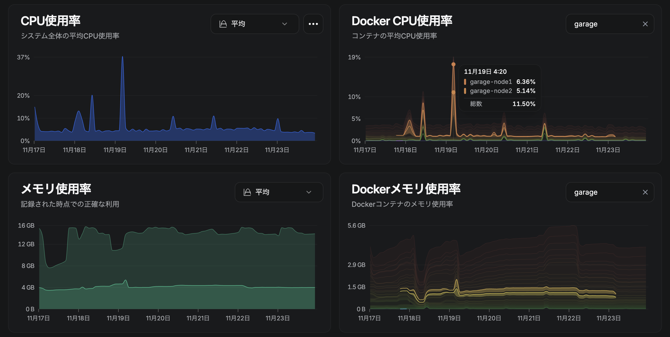Clear the Docker memory garage filter
670x337 pixels.
pos(645,192)
